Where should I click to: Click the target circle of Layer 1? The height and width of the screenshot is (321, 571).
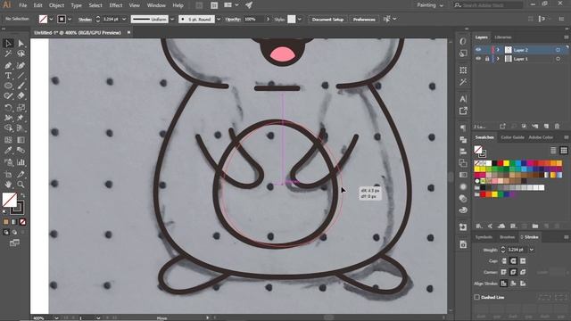tap(558, 59)
